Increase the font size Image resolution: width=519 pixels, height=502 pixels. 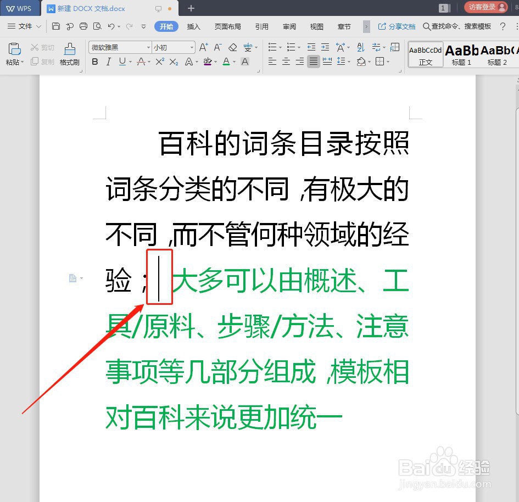[202, 47]
